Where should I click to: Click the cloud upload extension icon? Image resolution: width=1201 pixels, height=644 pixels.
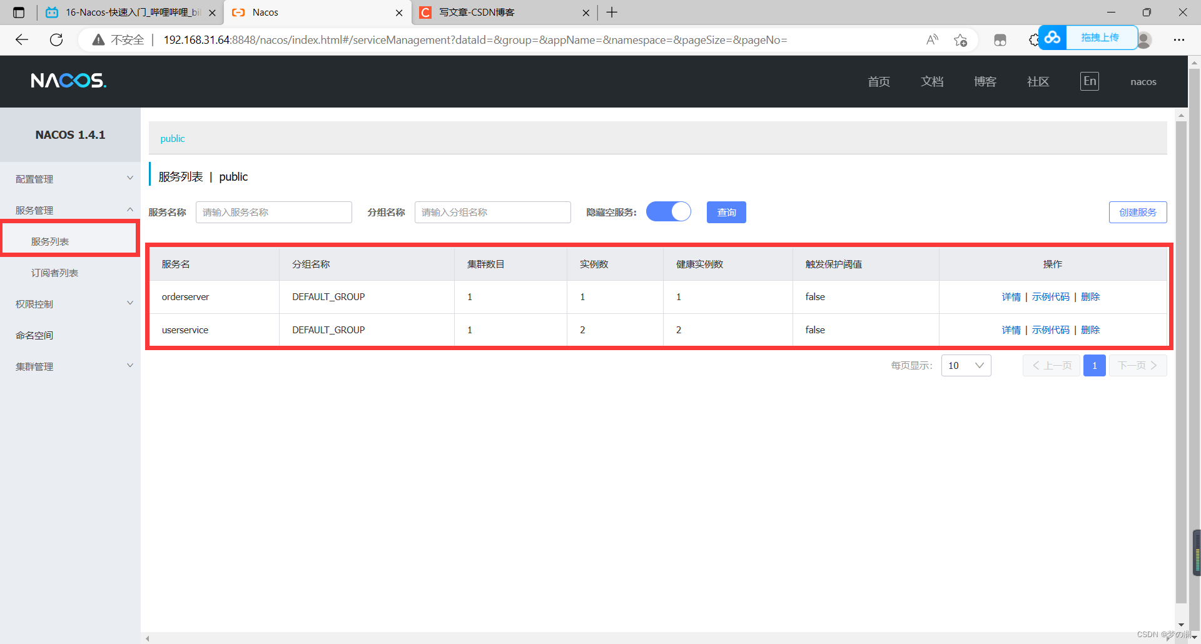point(1053,38)
